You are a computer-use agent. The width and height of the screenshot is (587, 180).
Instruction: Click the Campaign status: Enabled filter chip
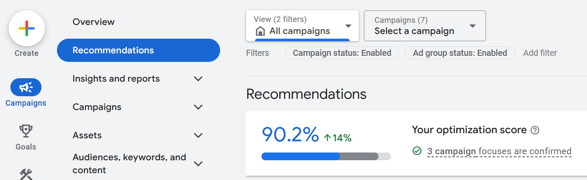342,53
